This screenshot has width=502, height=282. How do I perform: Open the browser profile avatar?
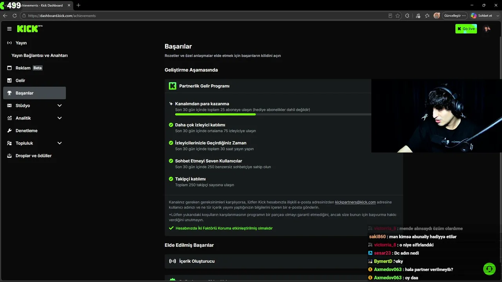click(x=437, y=16)
